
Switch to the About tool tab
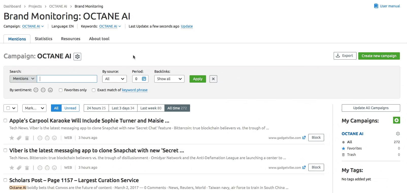[x=99, y=39]
